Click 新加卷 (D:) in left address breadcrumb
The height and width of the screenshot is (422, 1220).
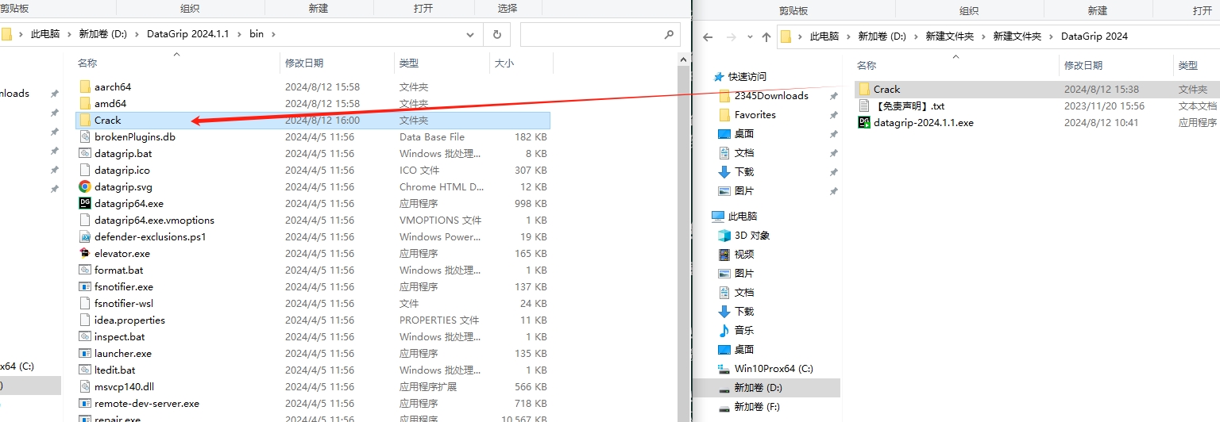point(102,34)
